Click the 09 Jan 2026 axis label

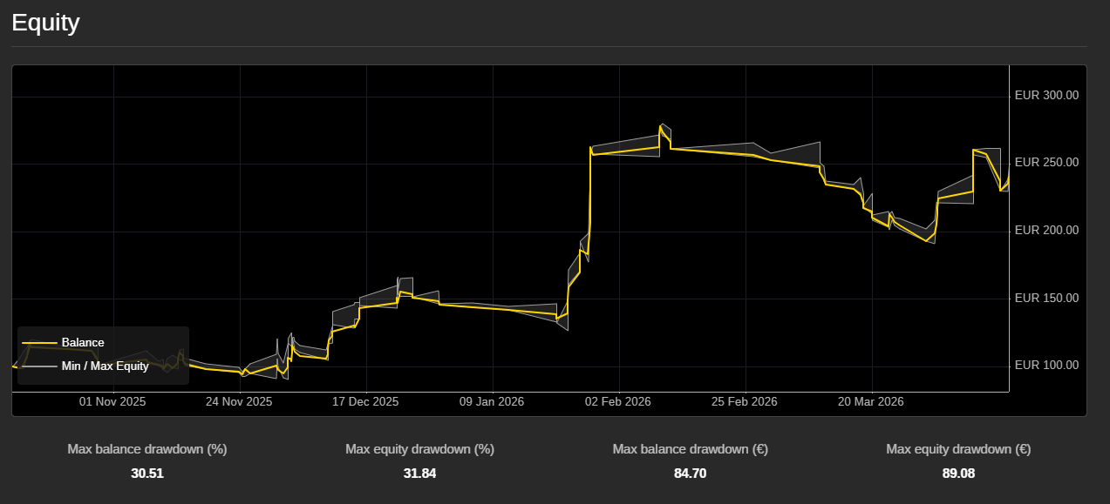pos(493,401)
